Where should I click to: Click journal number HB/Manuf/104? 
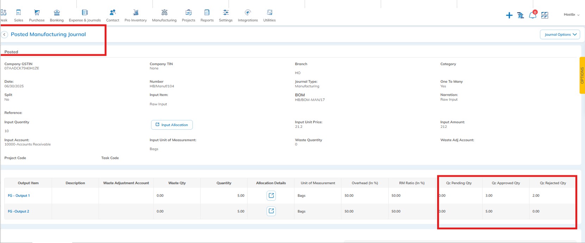[162, 86]
